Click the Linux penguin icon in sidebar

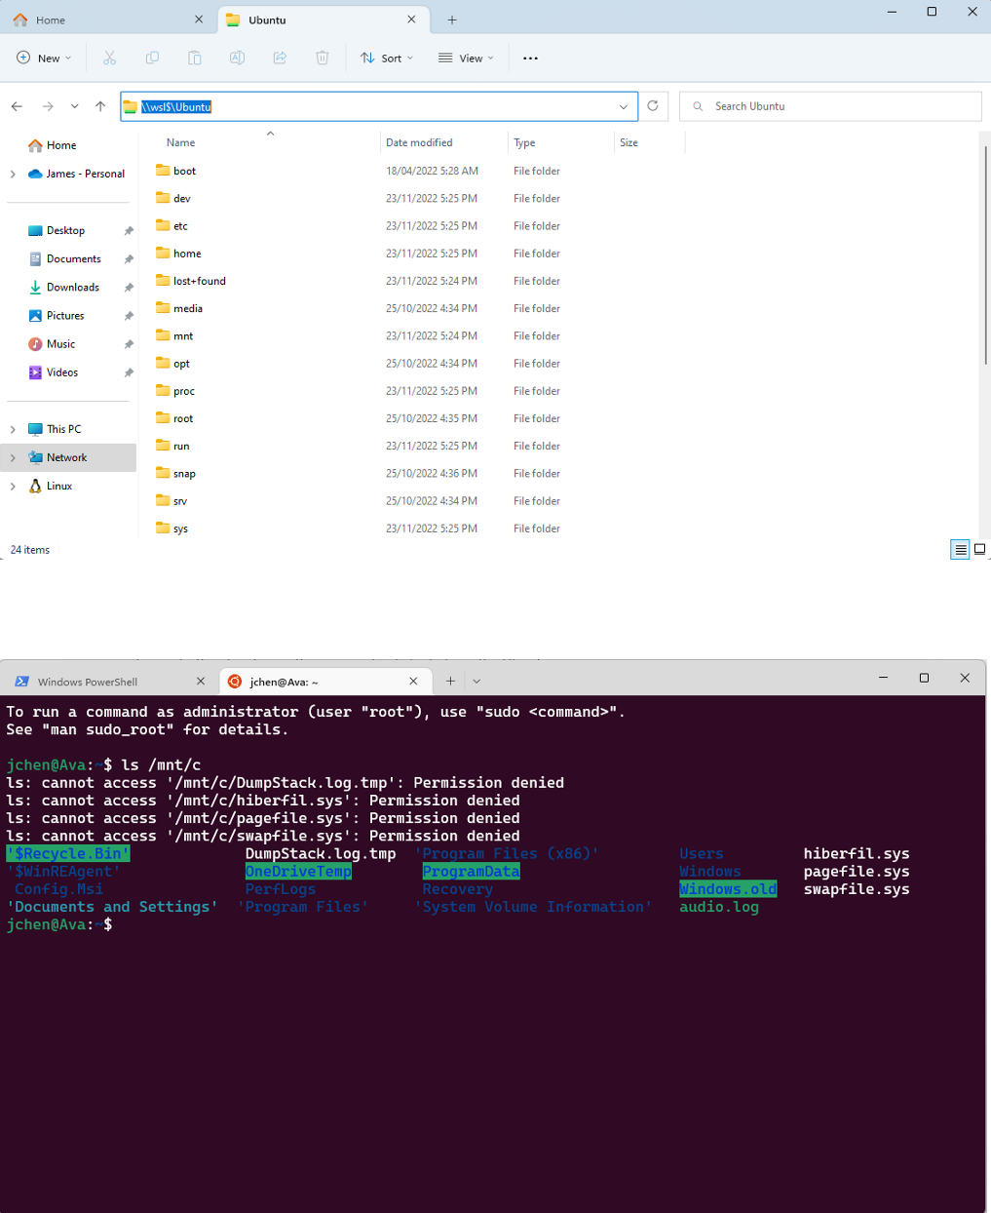coord(35,486)
